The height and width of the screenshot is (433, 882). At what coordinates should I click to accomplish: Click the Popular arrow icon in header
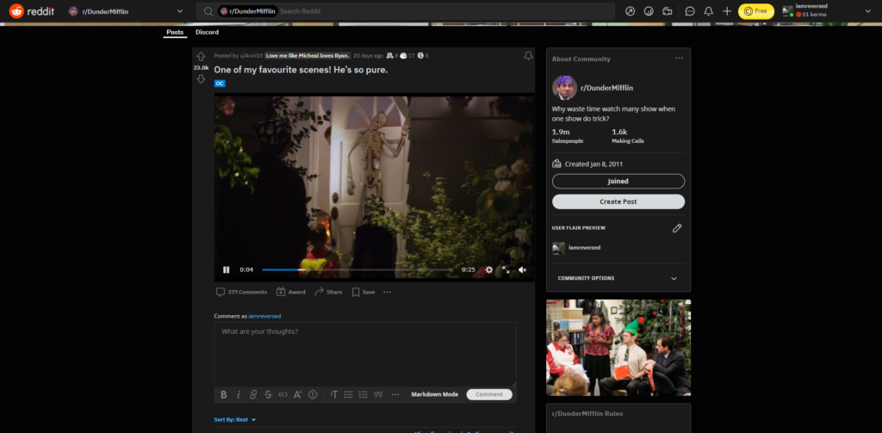pos(630,11)
